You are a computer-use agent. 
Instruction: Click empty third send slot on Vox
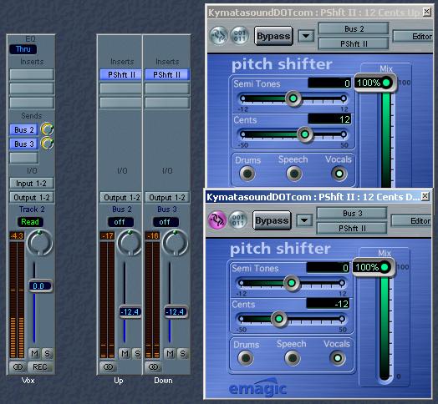(24, 158)
